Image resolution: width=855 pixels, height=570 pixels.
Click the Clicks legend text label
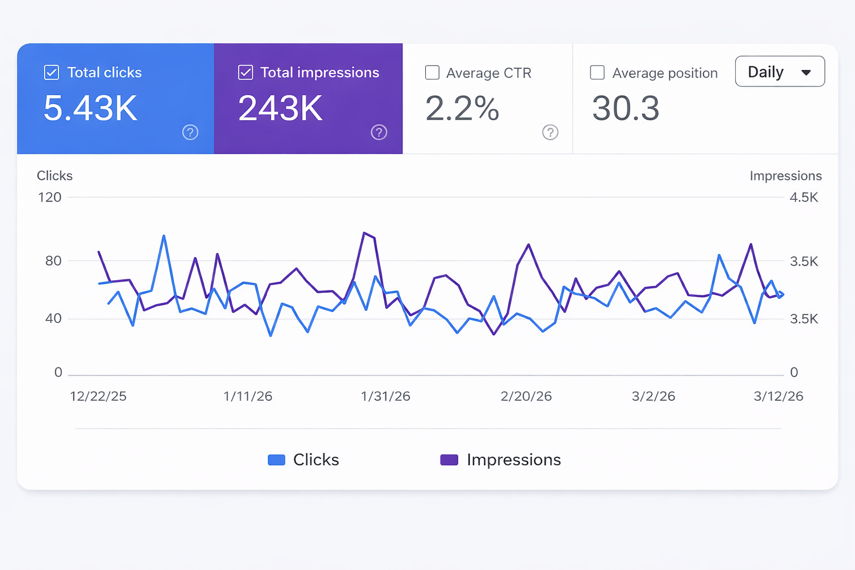click(x=316, y=460)
